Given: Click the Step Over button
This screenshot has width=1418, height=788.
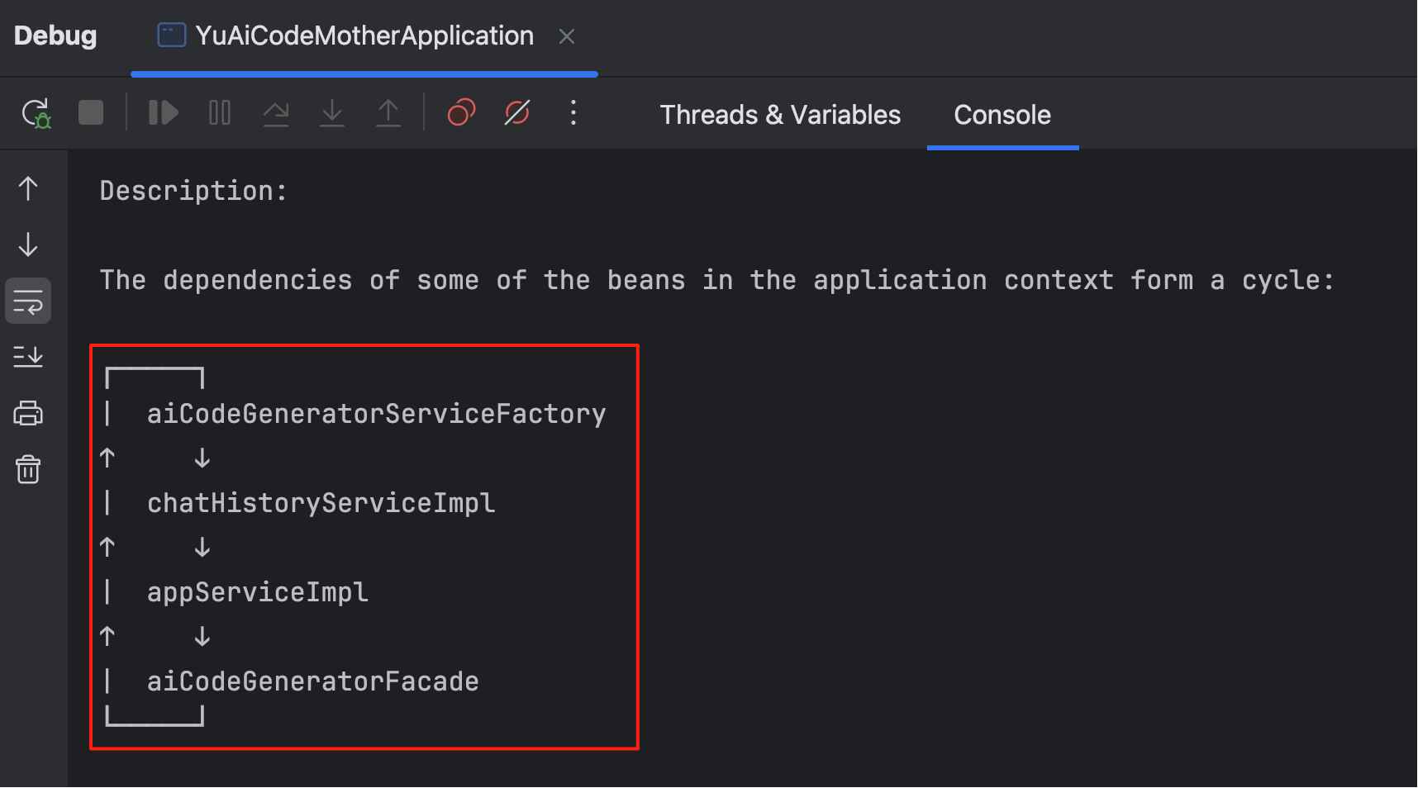Looking at the screenshot, I should tap(276, 113).
